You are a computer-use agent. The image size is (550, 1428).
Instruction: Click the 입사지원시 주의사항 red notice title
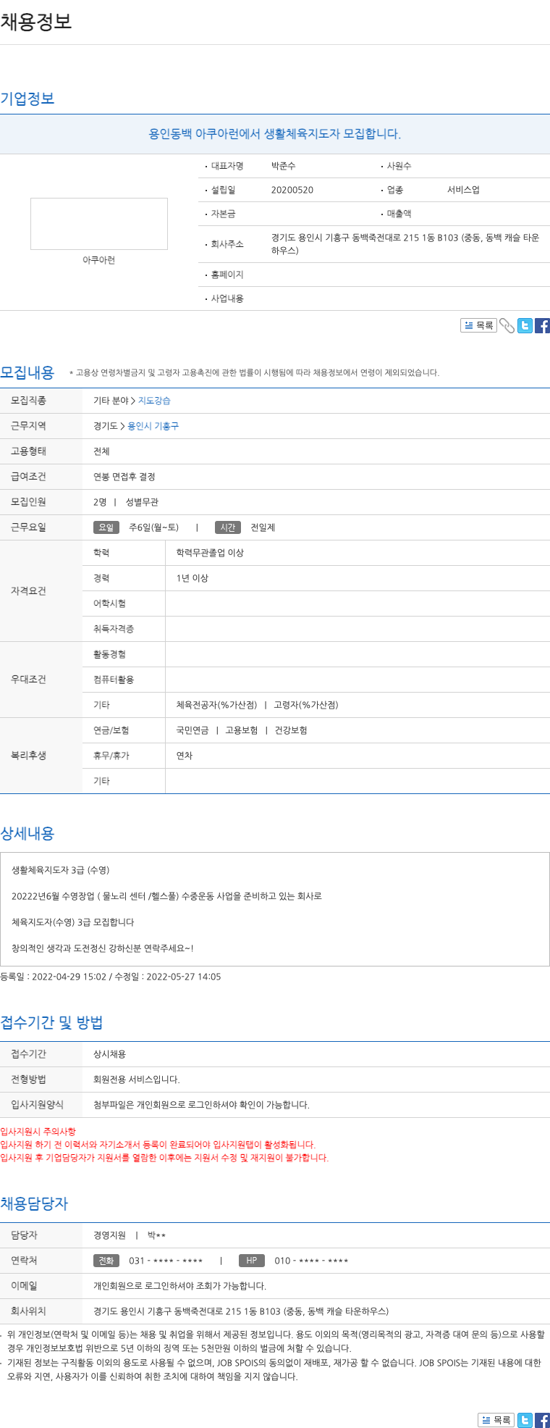38,1132
